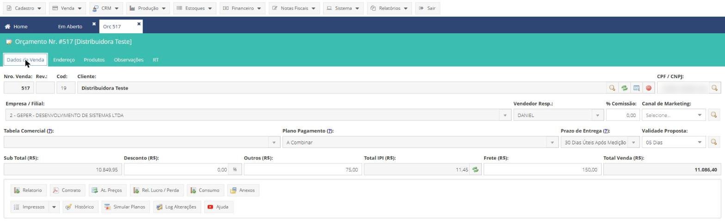Click the Nro. Venda value 517
This screenshot has height=222, width=725.
pyautogui.click(x=25, y=88)
